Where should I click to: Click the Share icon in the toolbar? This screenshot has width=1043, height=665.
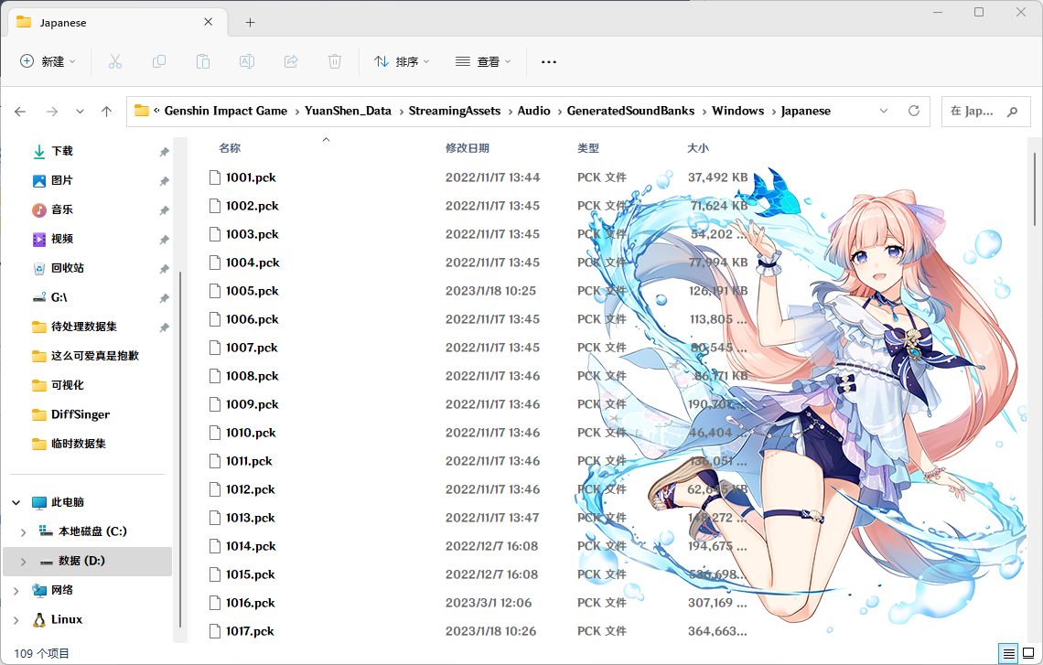point(291,61)
